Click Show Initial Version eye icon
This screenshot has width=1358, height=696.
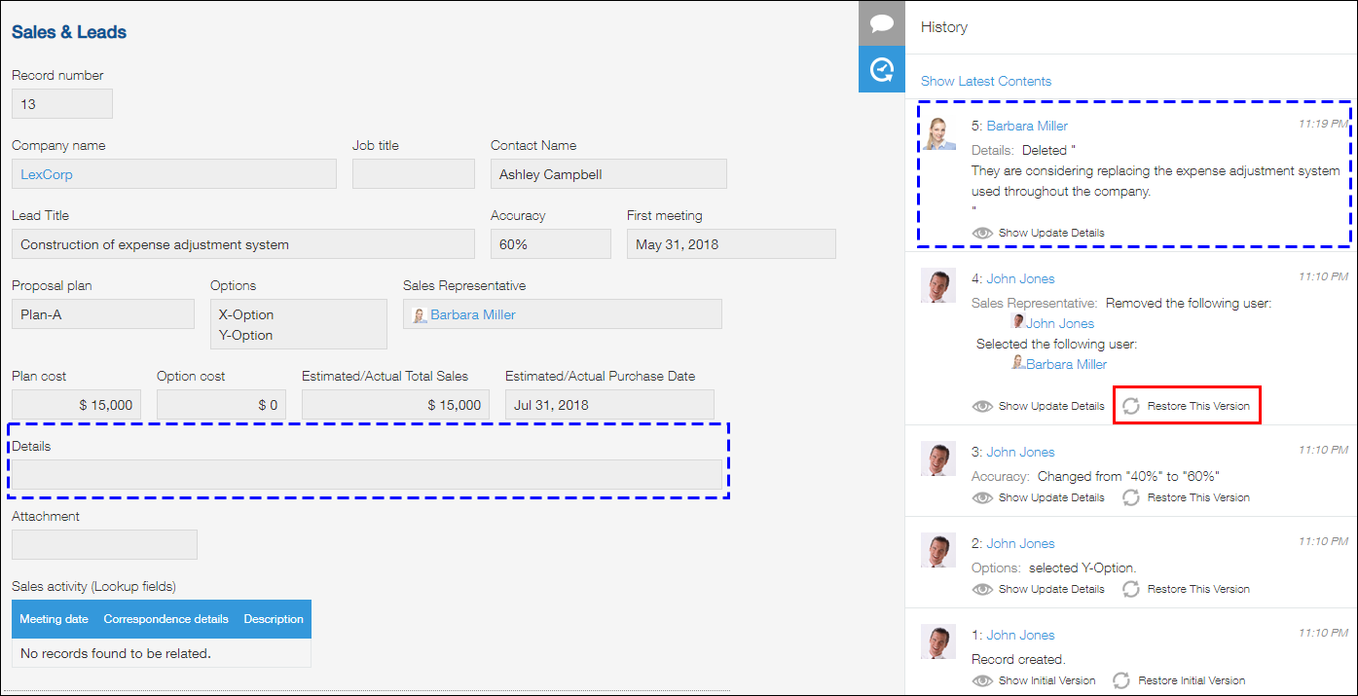(x=982, y=680)
